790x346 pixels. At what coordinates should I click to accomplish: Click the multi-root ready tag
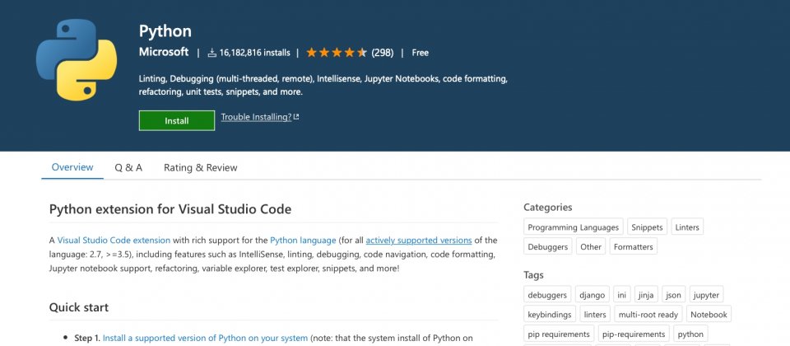(x=648, y=314)
